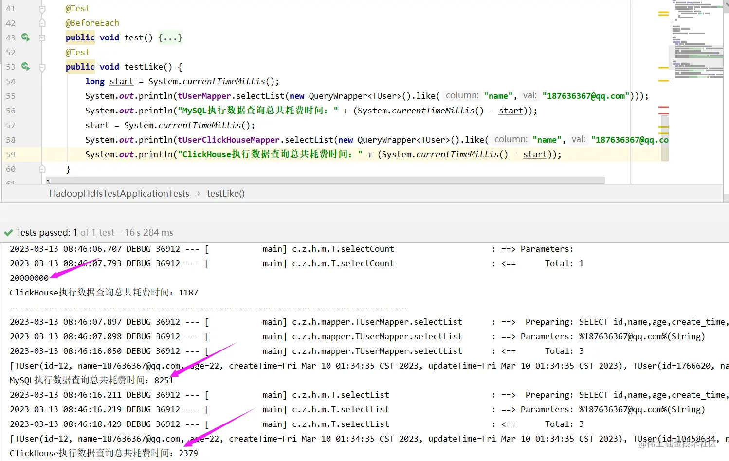Select the testLike() breadcrumb

226,193
